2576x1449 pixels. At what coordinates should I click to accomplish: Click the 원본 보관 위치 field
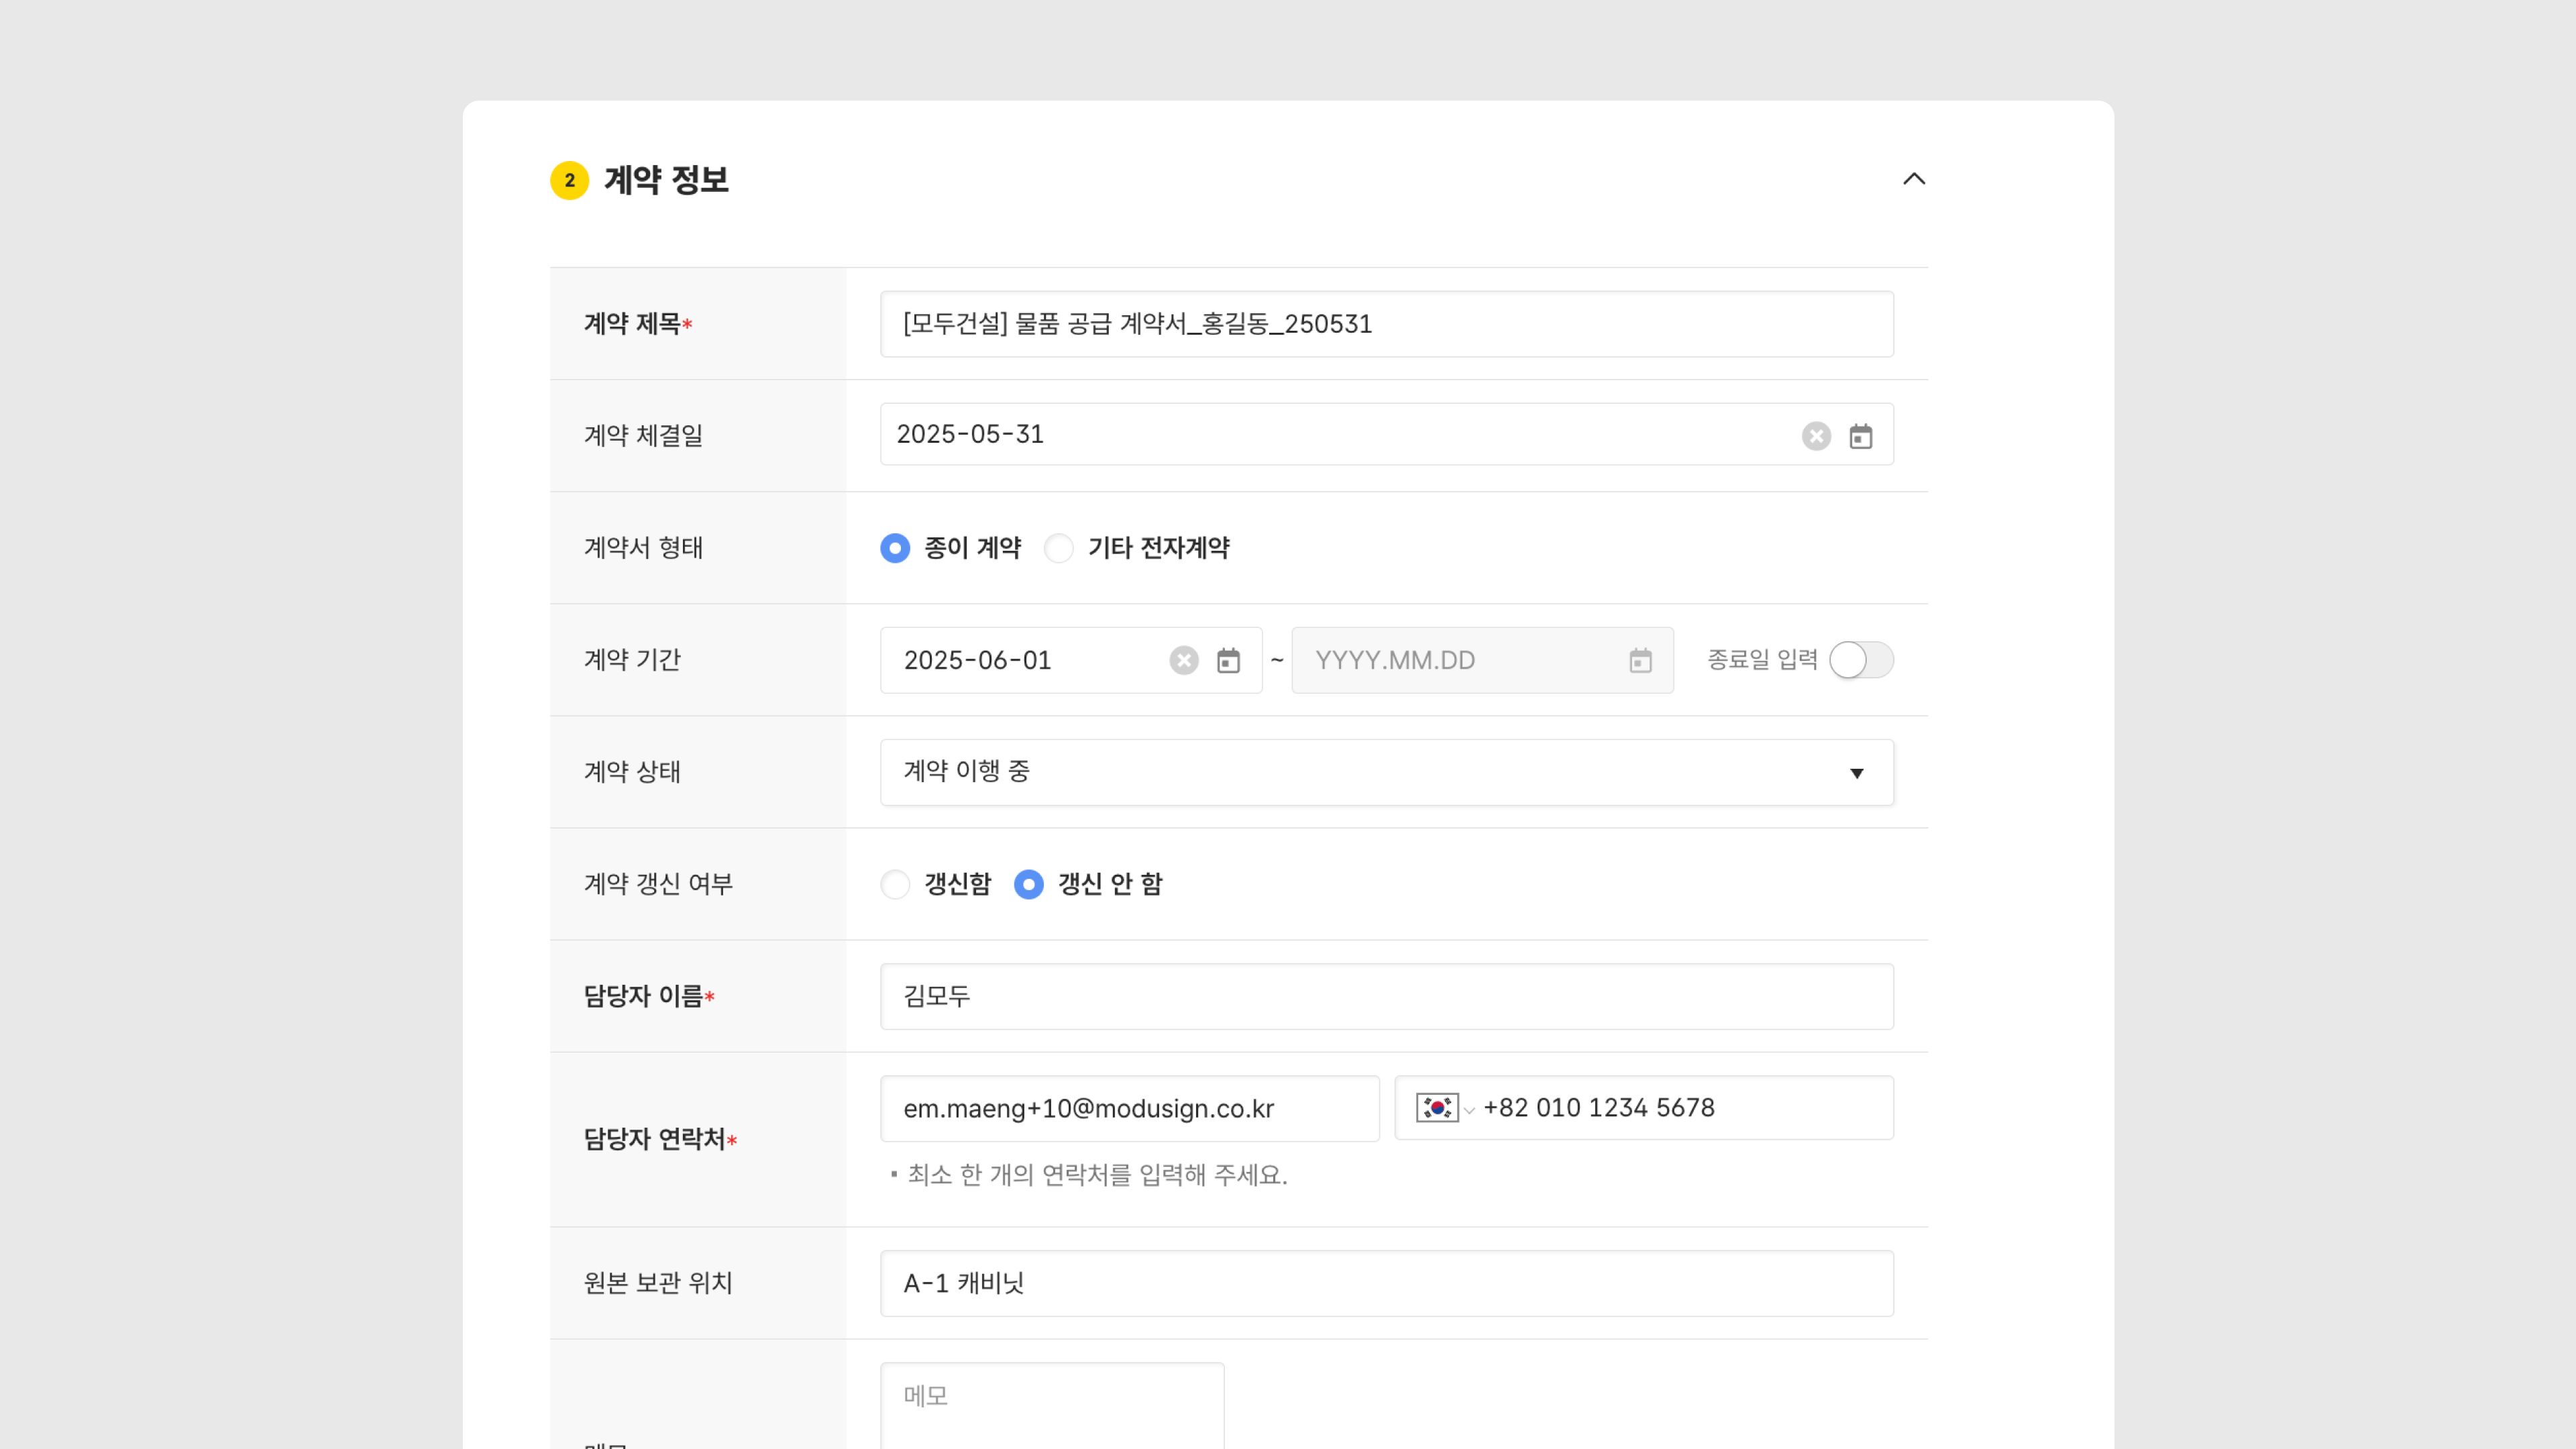(x=1386, y=1283)
